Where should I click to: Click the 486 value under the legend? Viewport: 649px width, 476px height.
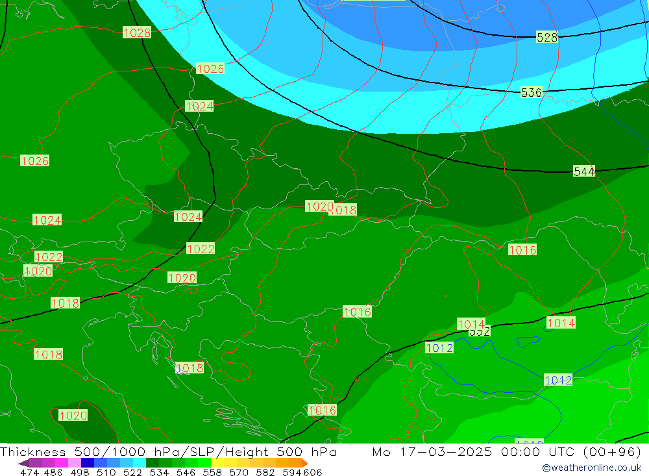[53, 472]
